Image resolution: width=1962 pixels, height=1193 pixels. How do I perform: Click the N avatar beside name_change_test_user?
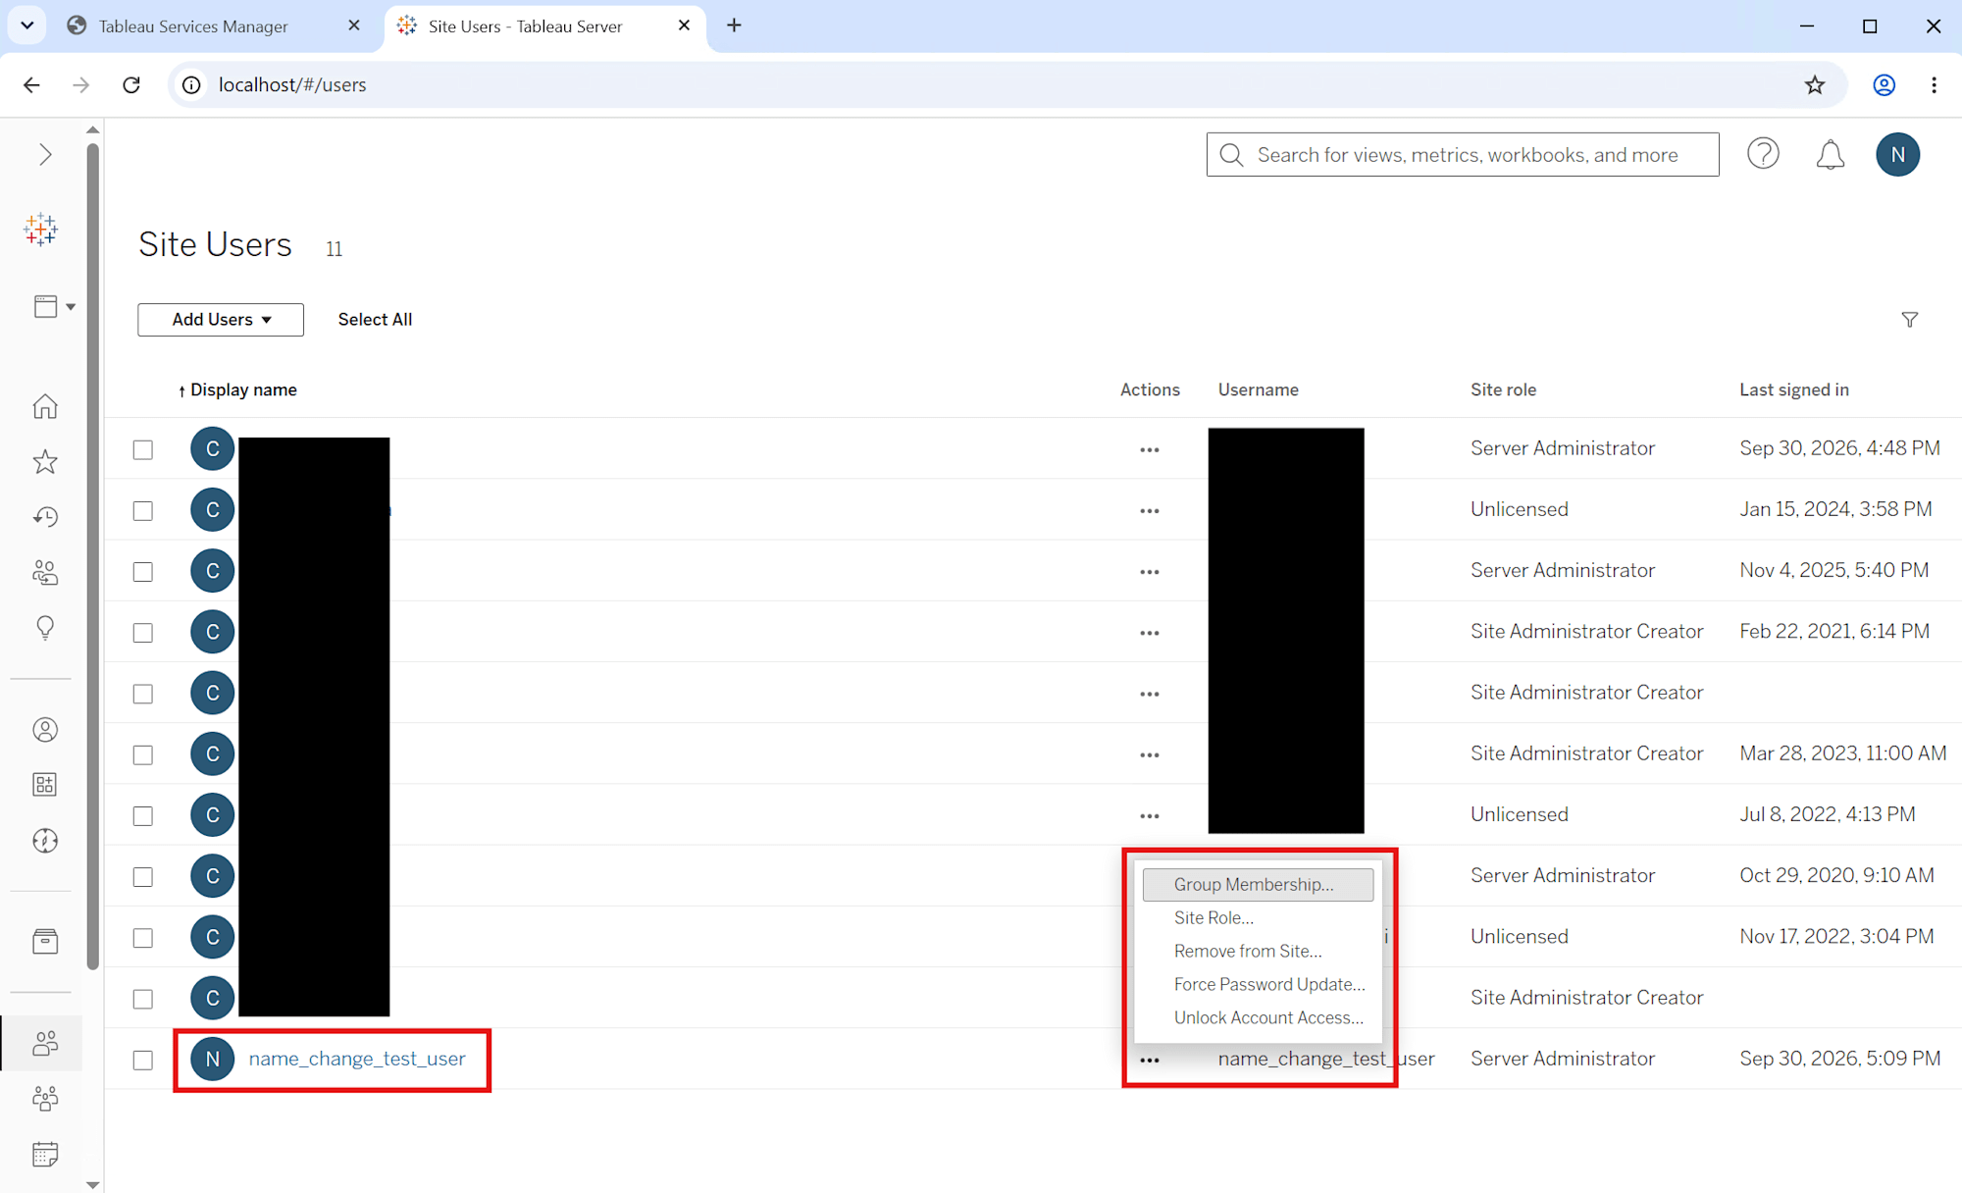[212, 1059]
